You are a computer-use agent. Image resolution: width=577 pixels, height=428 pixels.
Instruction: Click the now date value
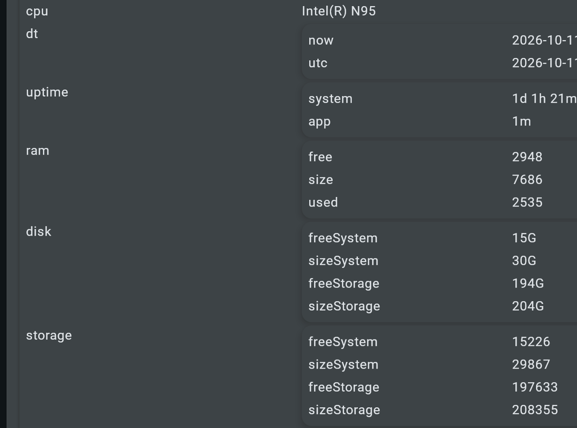coord(544,41)
